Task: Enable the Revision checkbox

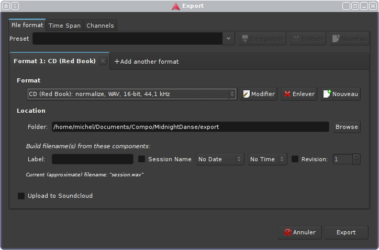Action: click(295, 159)
